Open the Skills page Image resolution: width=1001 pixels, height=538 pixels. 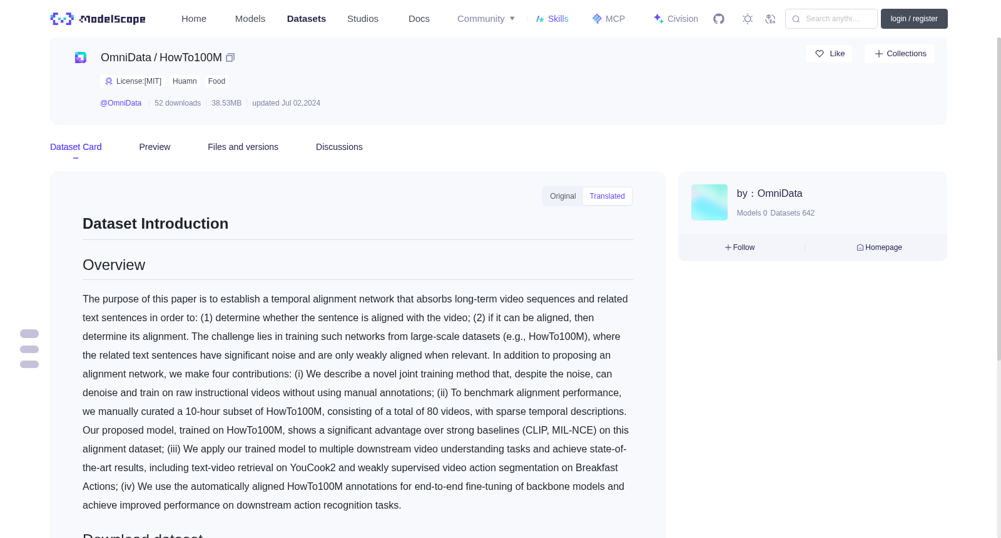coord(552,19)
